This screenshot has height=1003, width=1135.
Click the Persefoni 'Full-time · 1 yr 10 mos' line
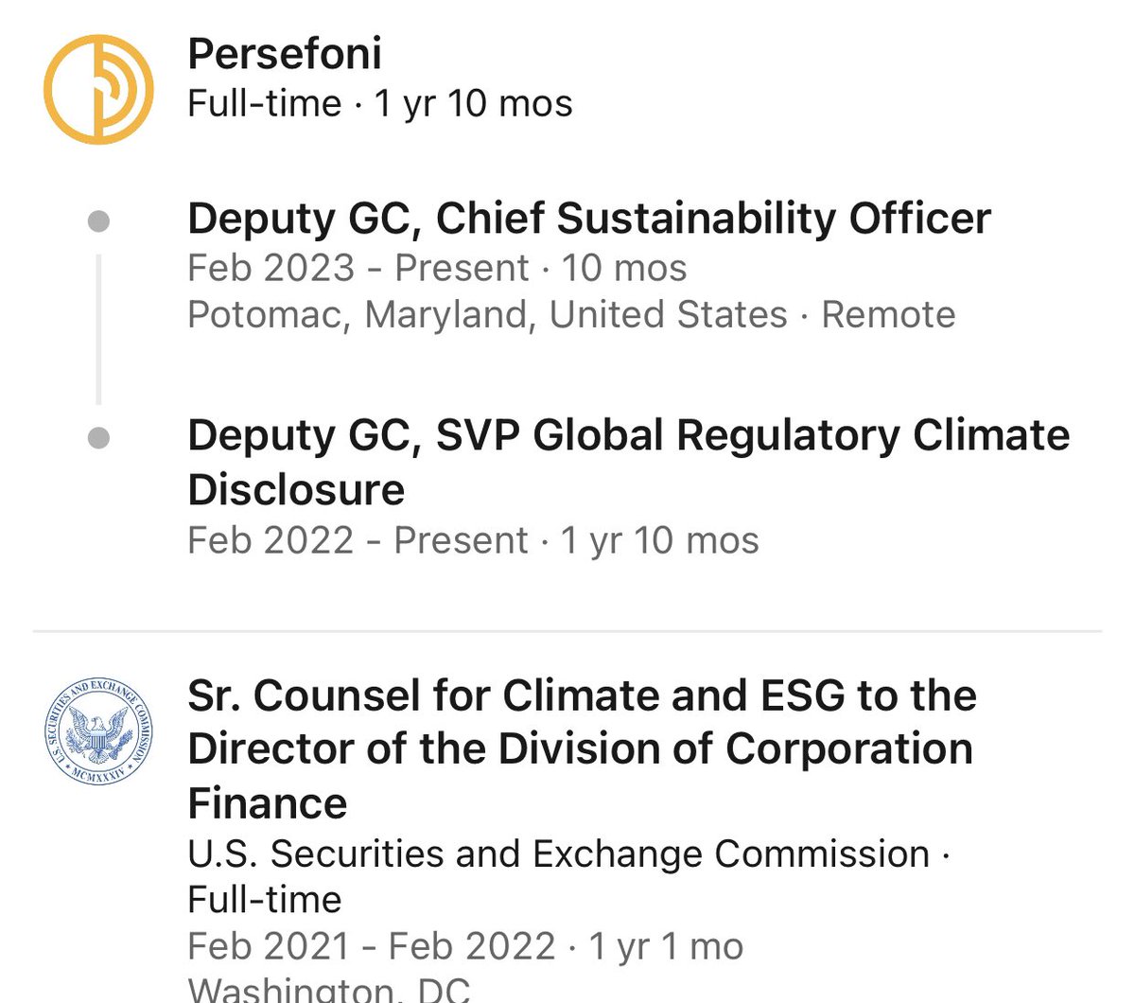point(379,103)
